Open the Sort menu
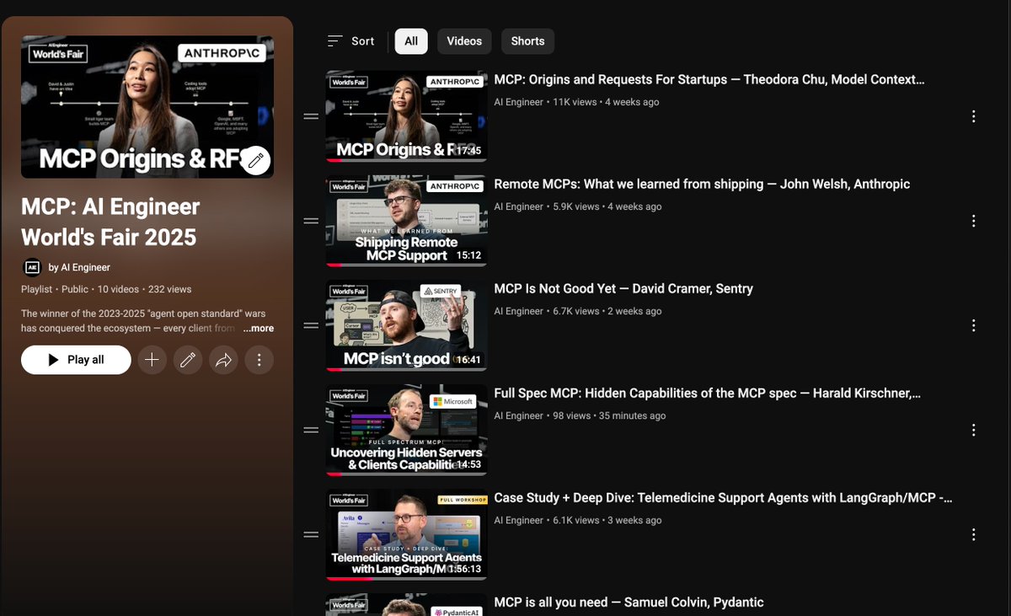This screenshot has height=616, width=1011. click(350, 41)
